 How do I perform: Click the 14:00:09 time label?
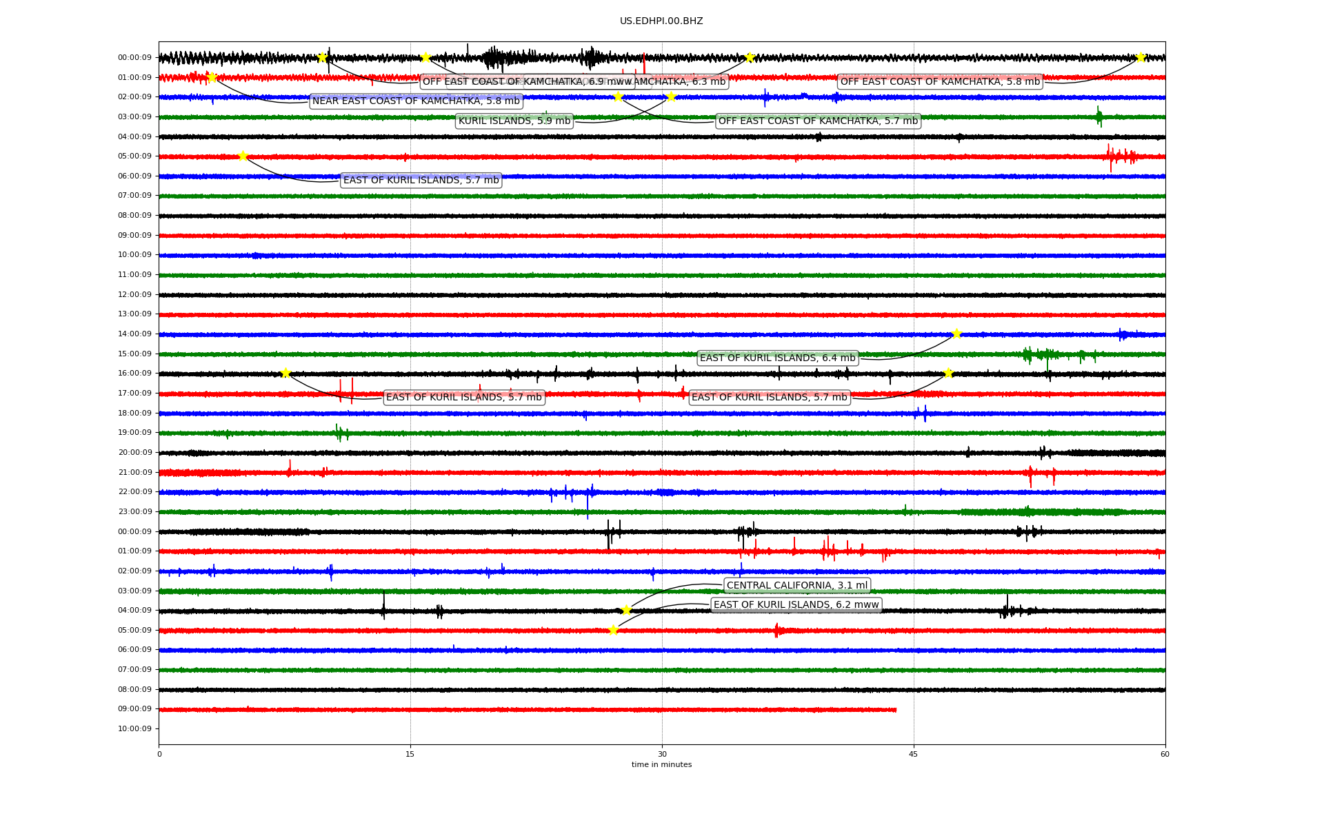pyautogui.click(x=134, y=334)
